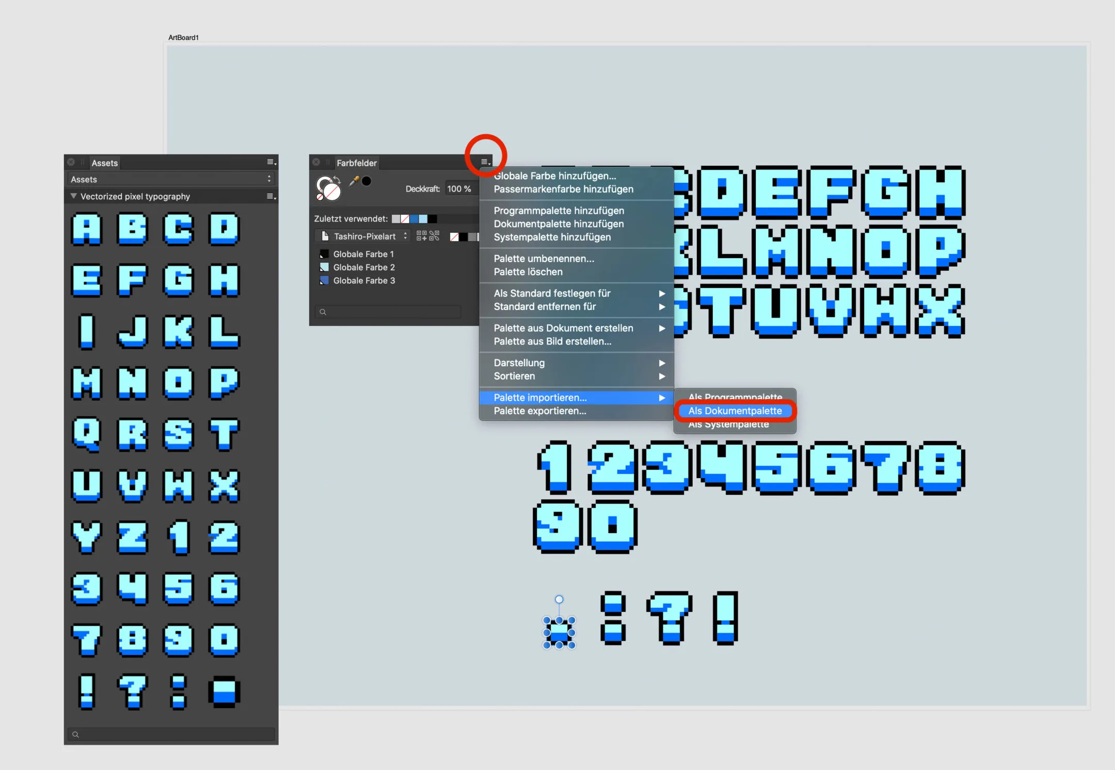This screenshot has height=770, width=1115.
Task: Click the document icon beside Tashiro-Pixelart
Action: [x=325, y=236]
